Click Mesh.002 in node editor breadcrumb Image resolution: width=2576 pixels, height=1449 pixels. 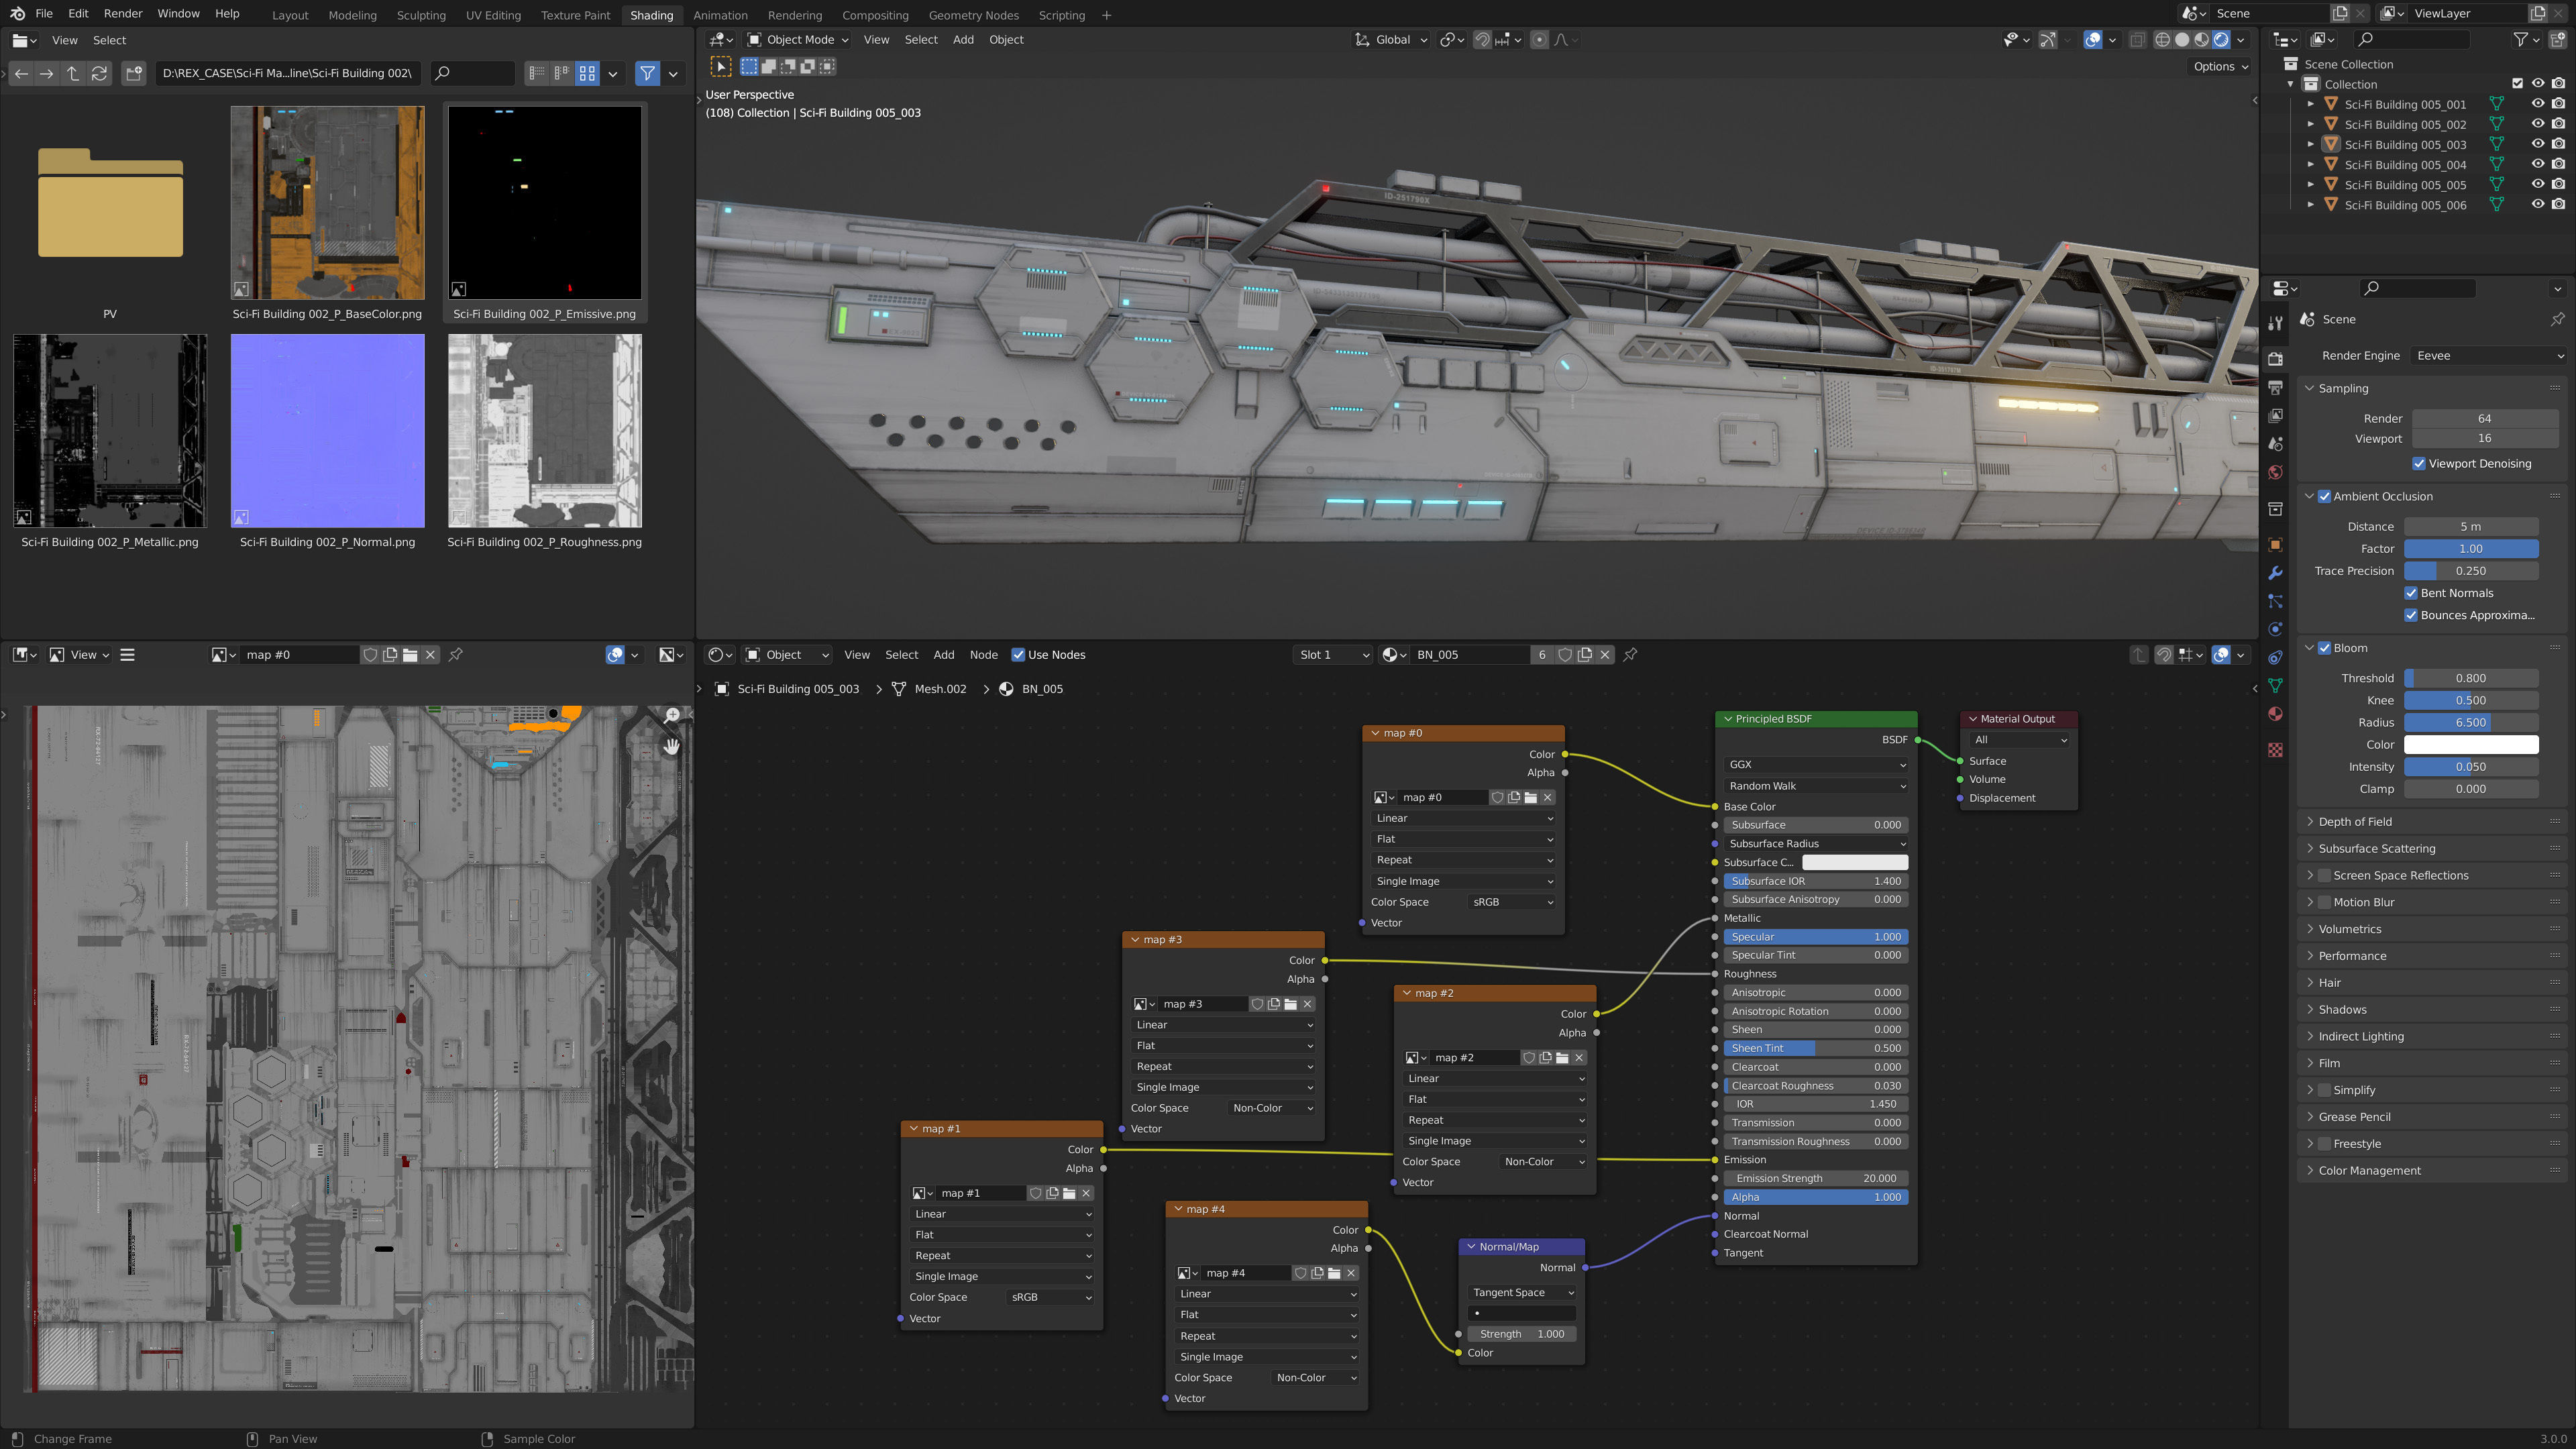click(x=940, y=689)
